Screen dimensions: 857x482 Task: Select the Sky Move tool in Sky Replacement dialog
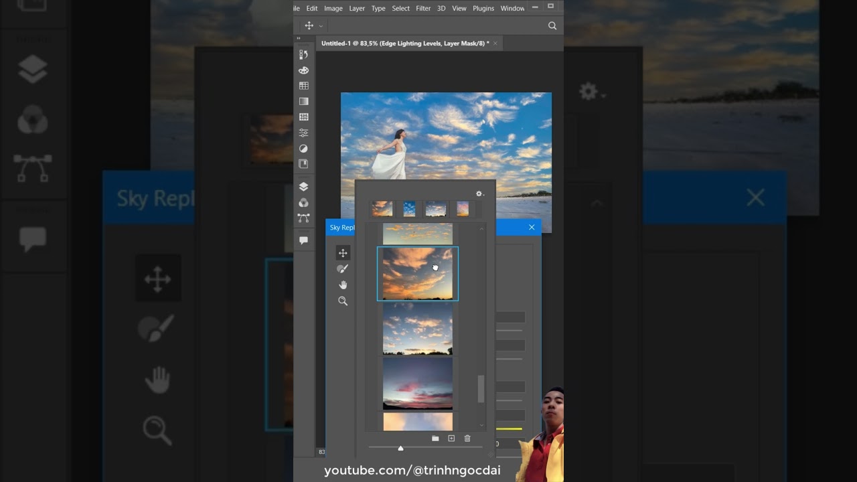click(x=343, y=252)
